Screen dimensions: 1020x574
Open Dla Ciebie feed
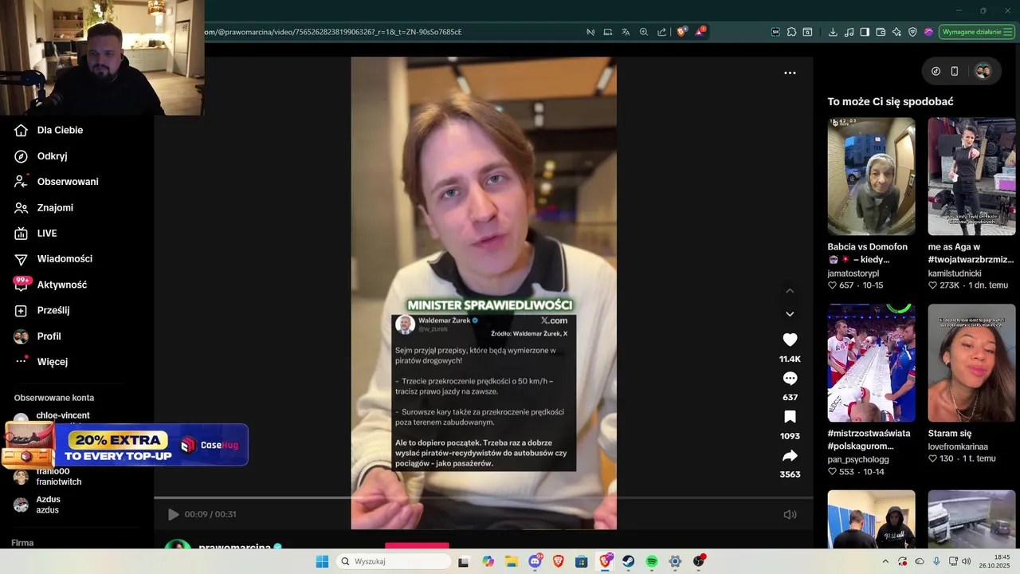point(60,130)
